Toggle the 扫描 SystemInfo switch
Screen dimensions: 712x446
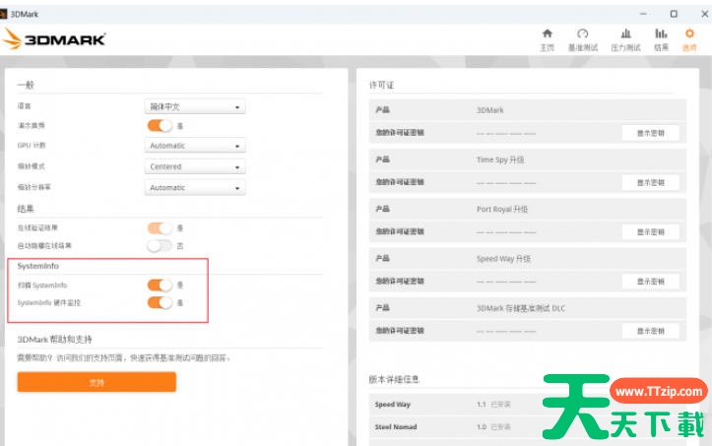pos(160,285)
